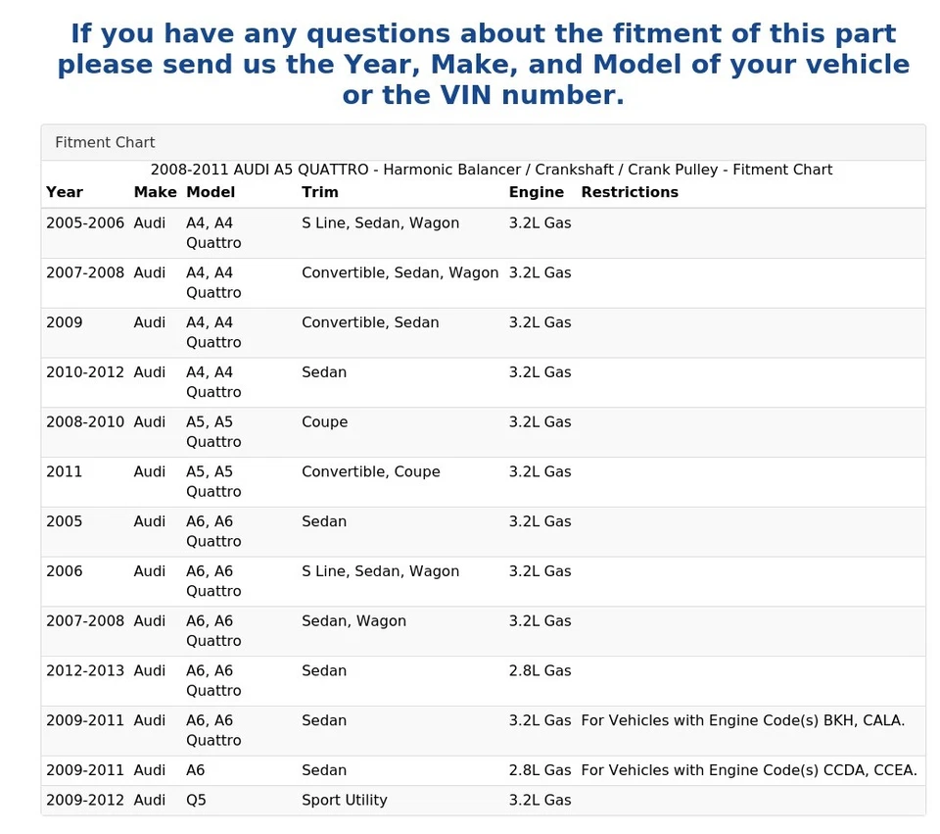The image size is (940, 834).
Task: Click A5, A5 Quattro model in 2008-2010 row
Action: (x=213, y=432)
